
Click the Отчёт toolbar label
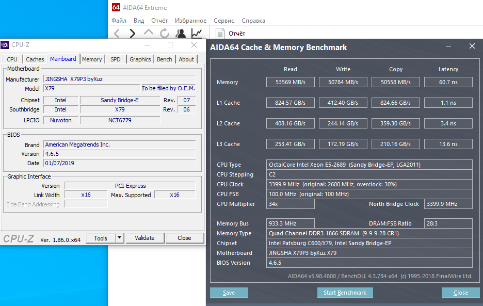(237, 33)
